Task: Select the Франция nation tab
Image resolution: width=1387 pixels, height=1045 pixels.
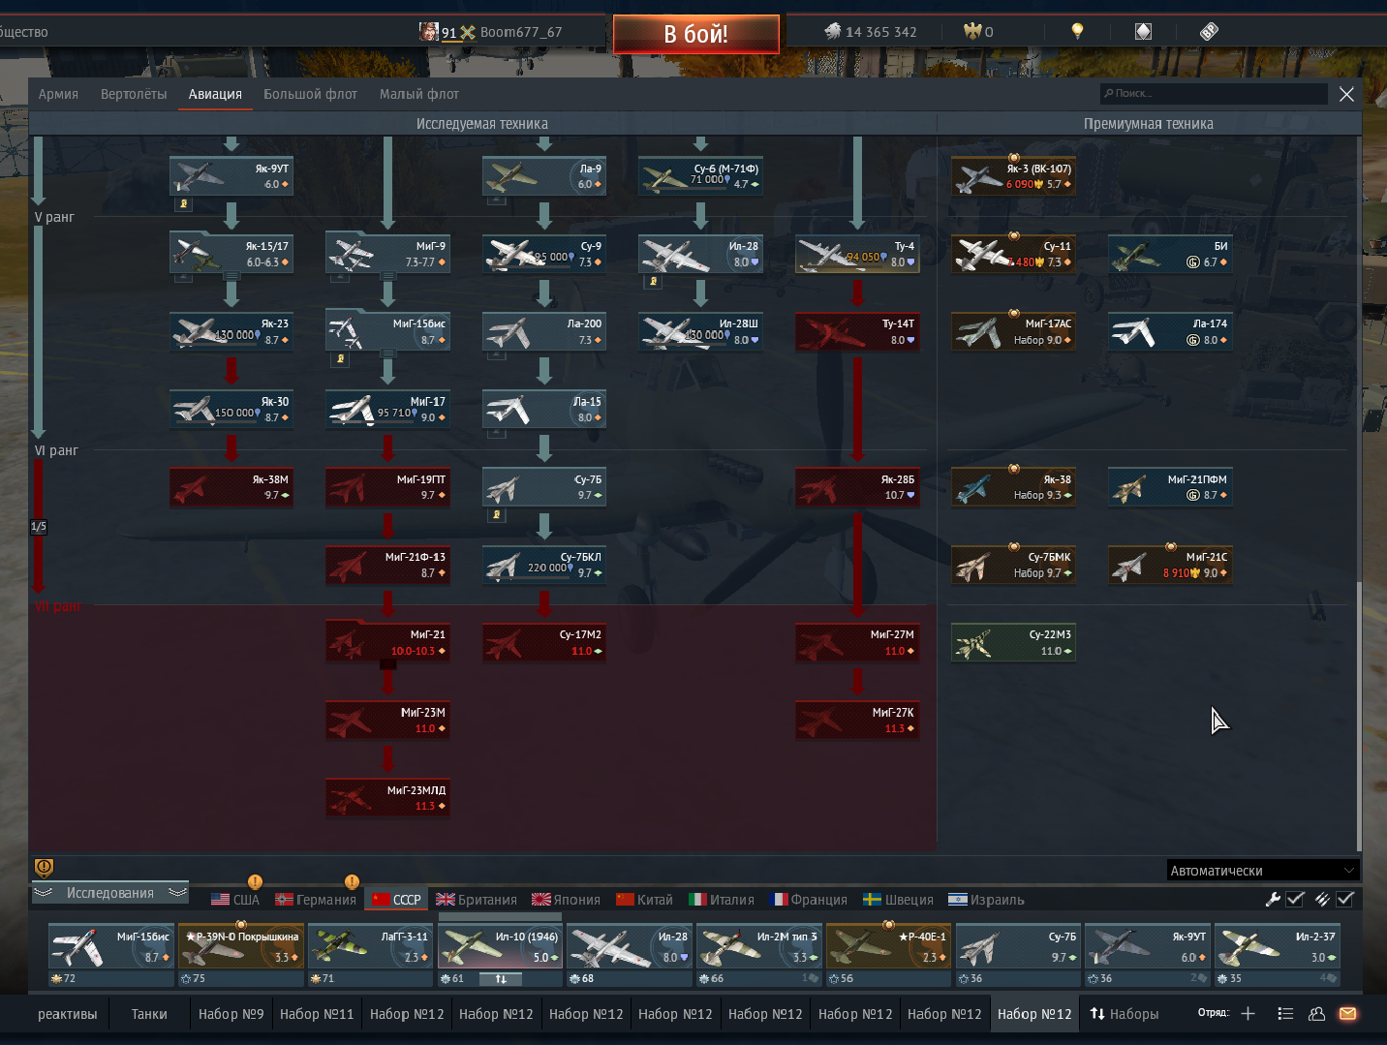Action: click(x=807, y=900)
